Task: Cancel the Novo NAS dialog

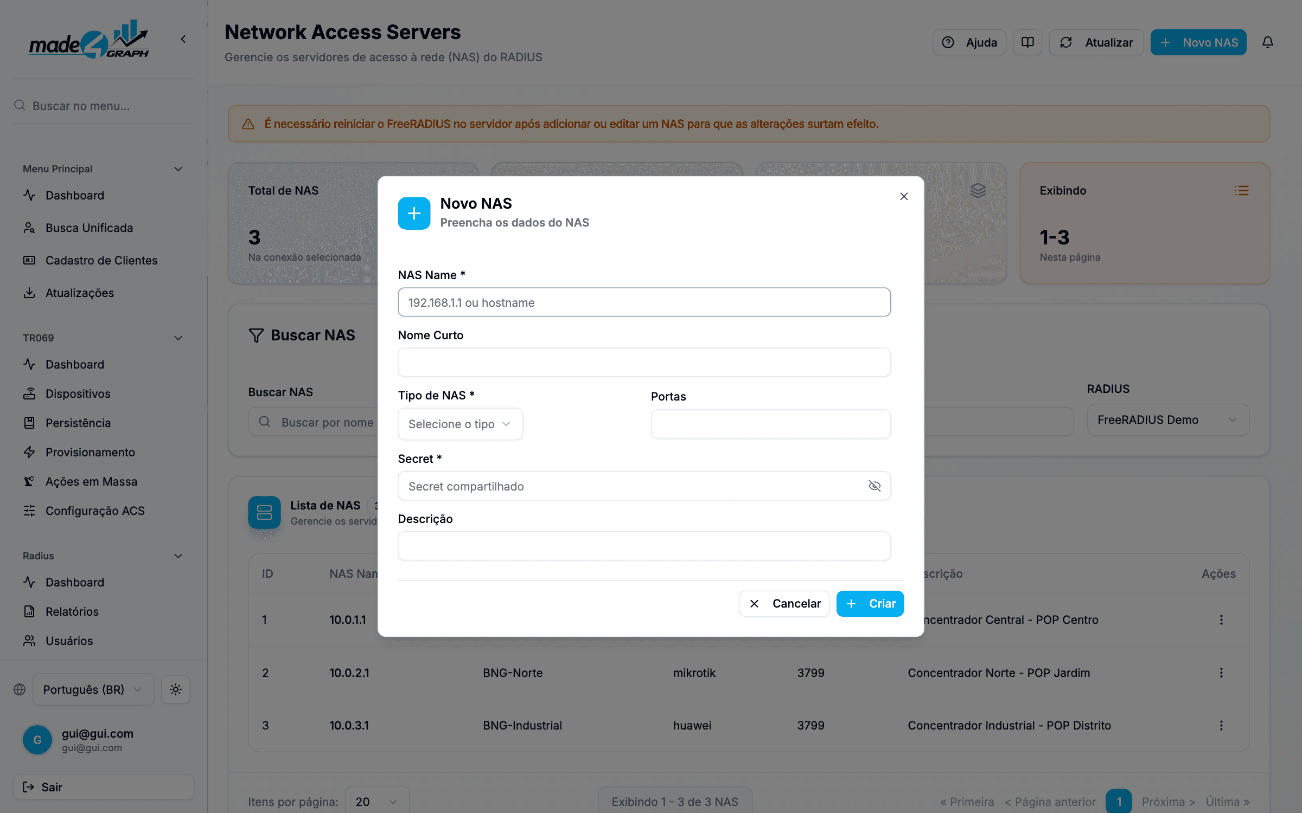Action: pos(784,604)
